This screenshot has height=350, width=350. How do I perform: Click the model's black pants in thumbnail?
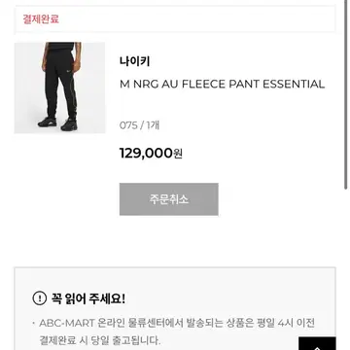click(60, 85)
